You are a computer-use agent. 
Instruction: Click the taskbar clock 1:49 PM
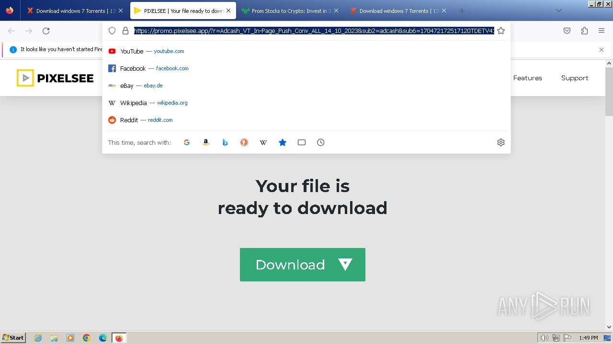tap(589, 338)
